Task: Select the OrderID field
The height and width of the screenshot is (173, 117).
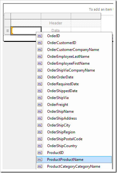Action: 74,36
